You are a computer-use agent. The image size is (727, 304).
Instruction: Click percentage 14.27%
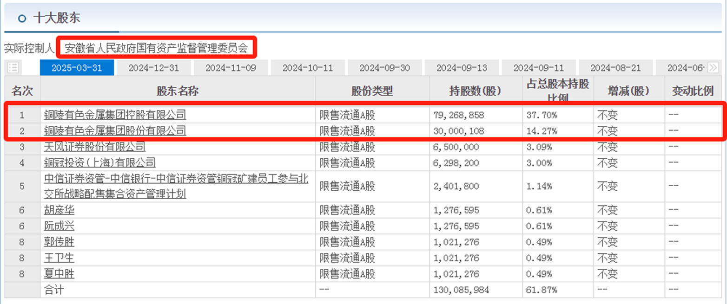[x=541, y=131]
